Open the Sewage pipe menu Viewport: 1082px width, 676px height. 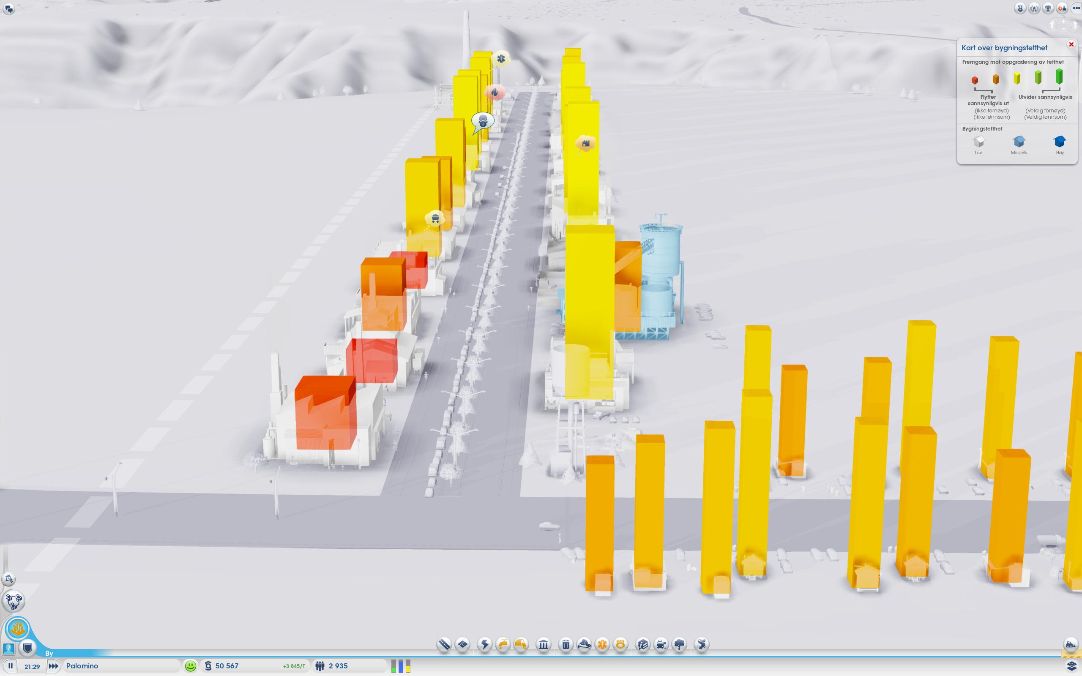click(x=521, y=644)
